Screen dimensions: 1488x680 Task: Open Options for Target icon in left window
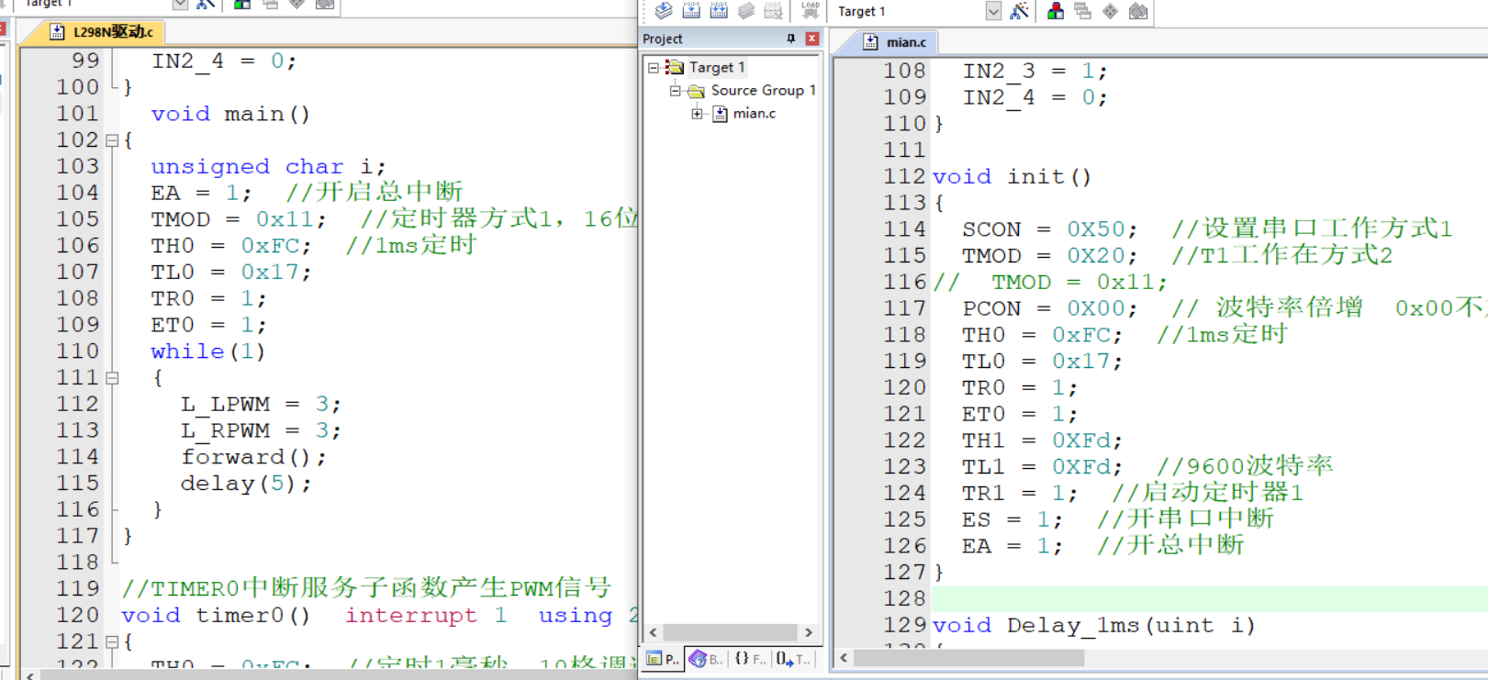coord(206,5)
